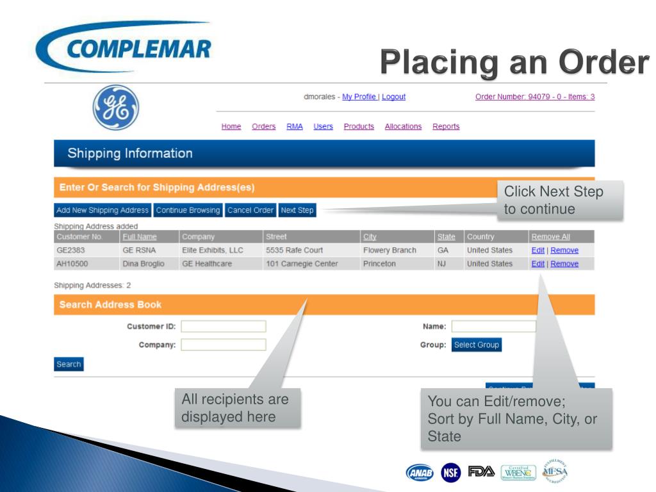The width and height of the screenshot is (656, 492).
Task: Click the Cancel Order button
Action: coord(250,210)
